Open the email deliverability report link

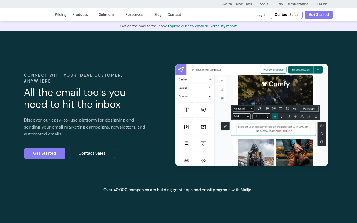tap(202, 26)
